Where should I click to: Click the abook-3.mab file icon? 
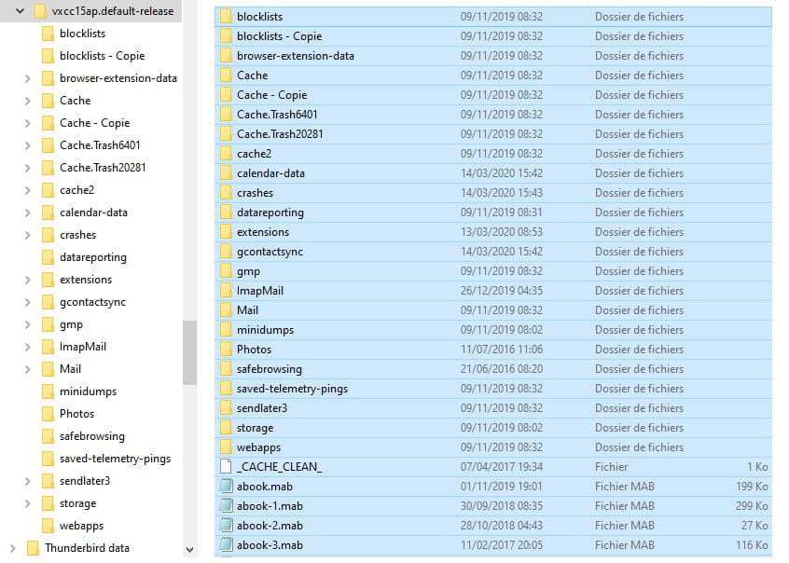(227, 545)
